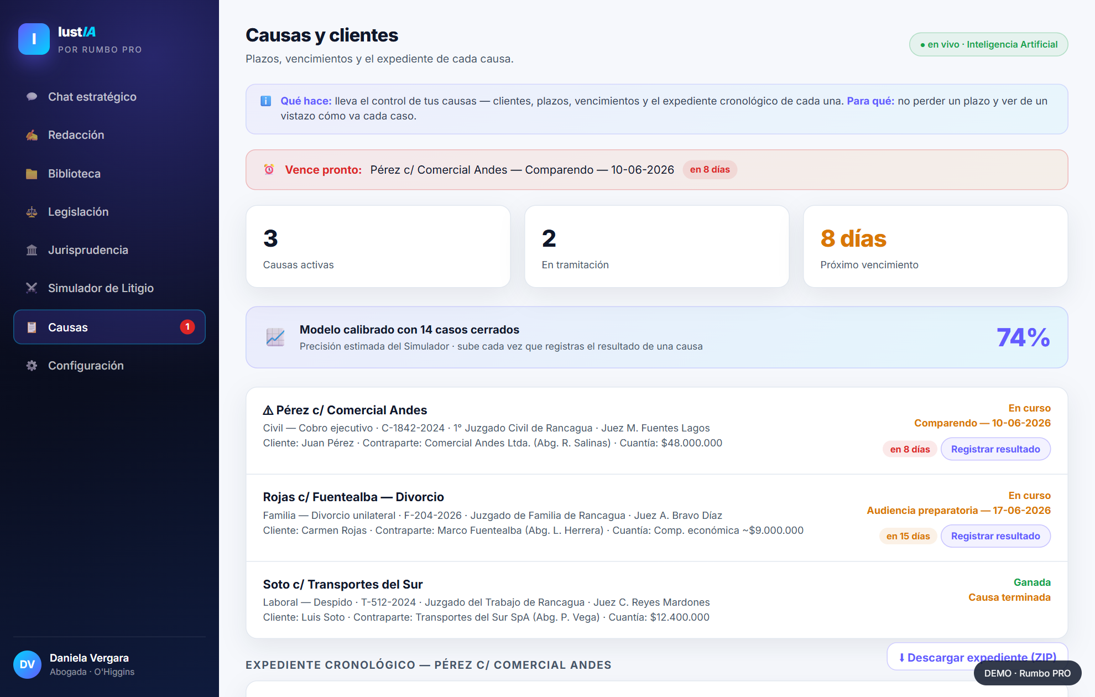Click the alarm clock icon in Vence pronto
The image size is (1095, 697).
click(x=269, y=169)
